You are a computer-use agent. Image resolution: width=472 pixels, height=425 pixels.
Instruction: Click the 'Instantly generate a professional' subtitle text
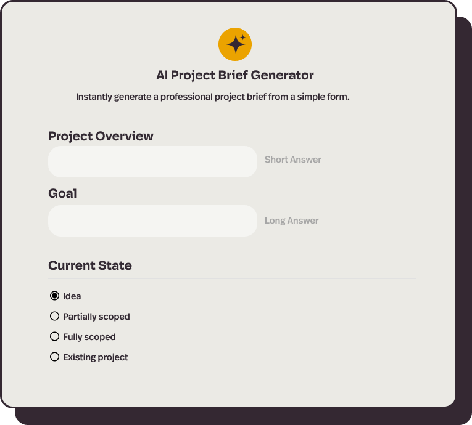212,97
